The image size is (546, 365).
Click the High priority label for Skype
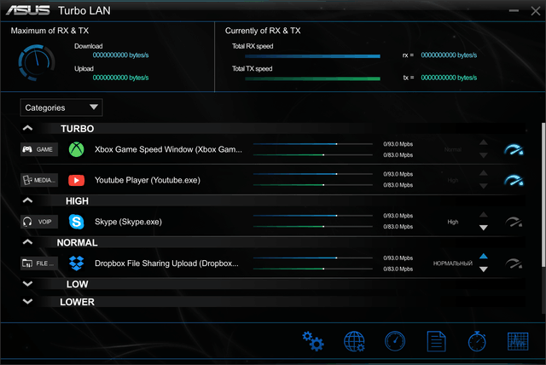coord(453,222)
